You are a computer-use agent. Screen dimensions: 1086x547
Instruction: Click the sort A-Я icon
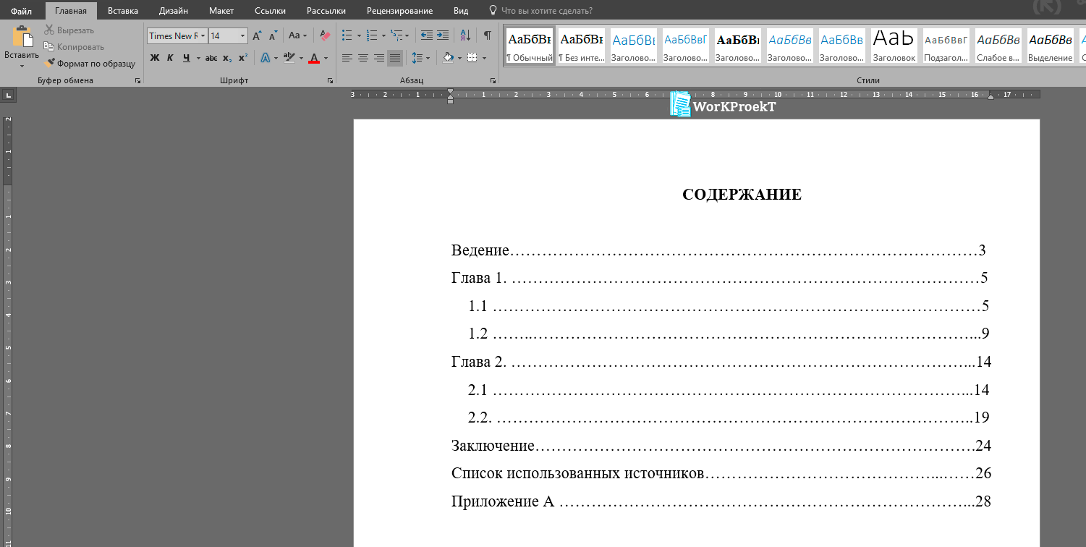point(465,35)
